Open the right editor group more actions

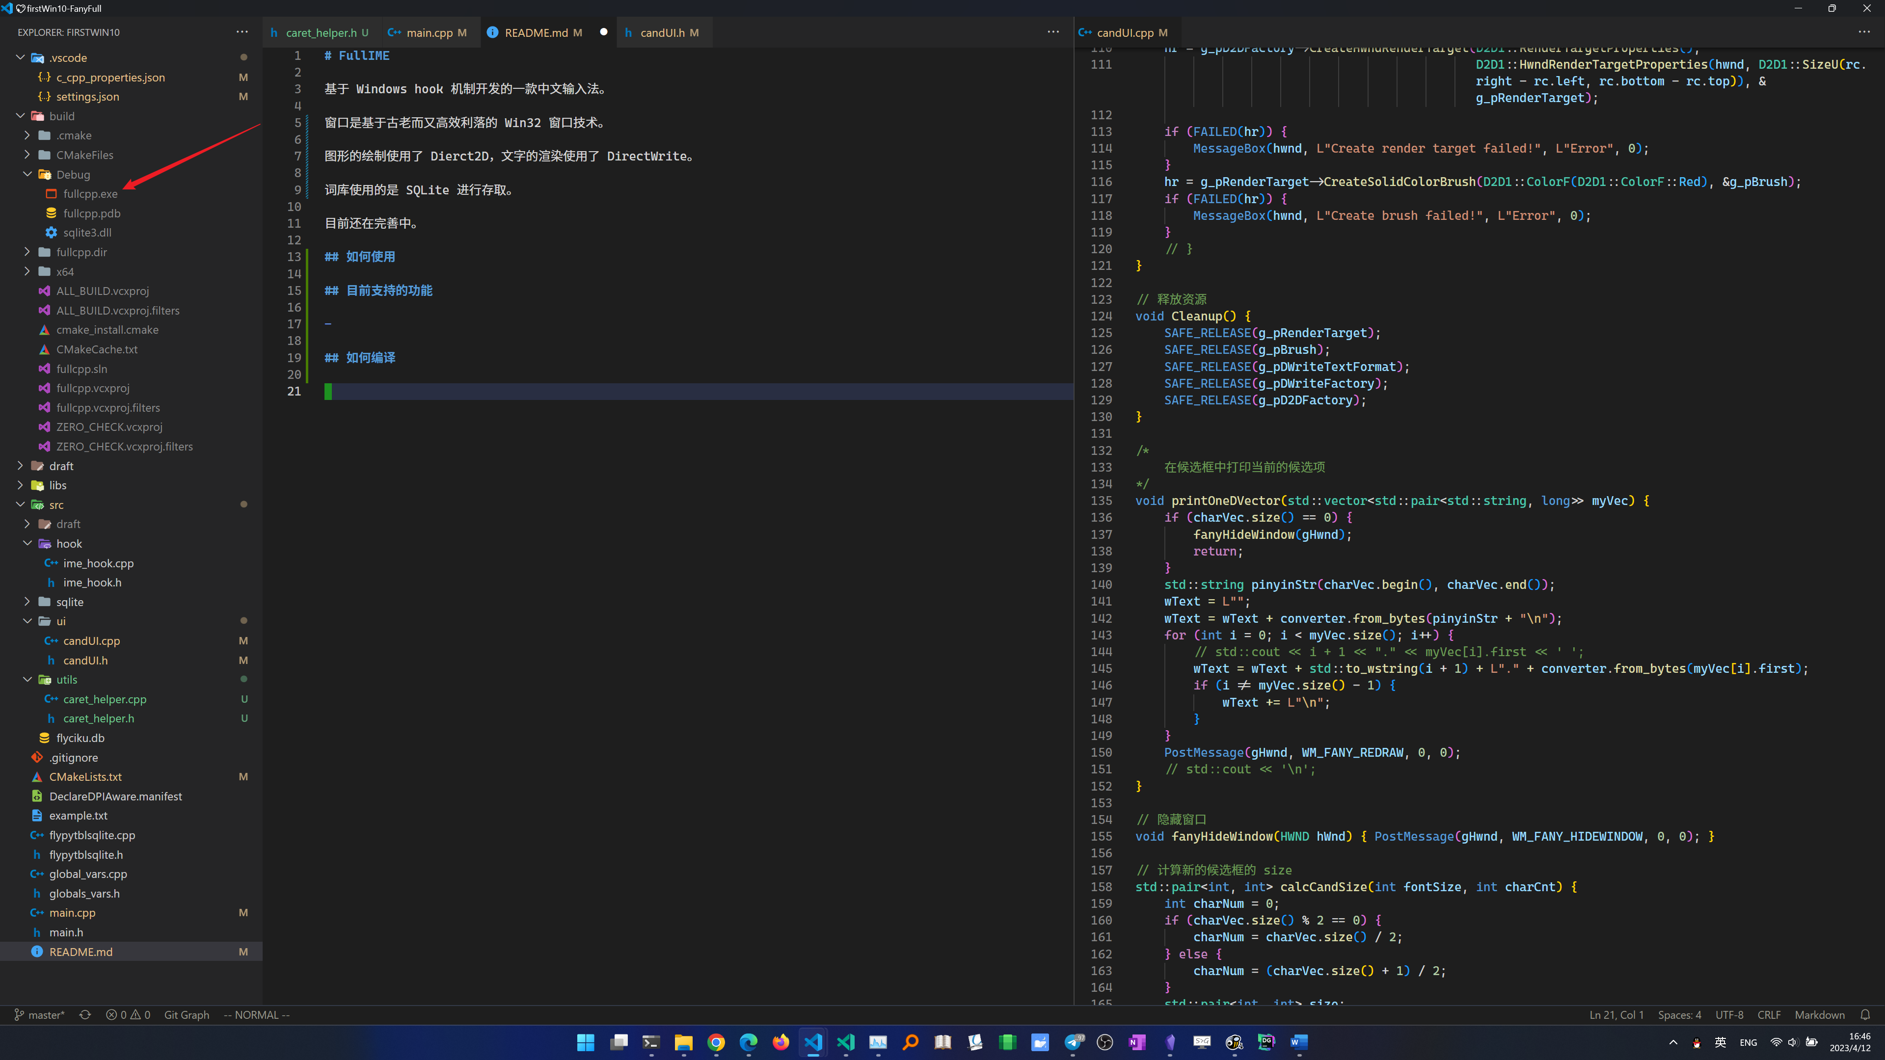[x=1864, y=32]
